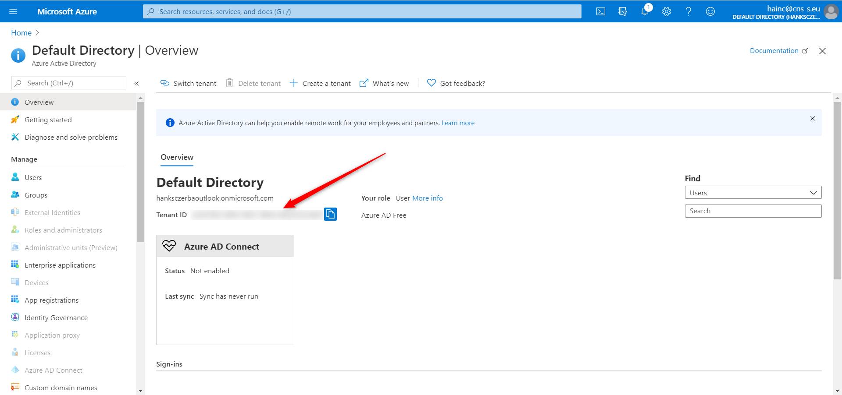Click the Azure AD Connect heart icon

169,246
